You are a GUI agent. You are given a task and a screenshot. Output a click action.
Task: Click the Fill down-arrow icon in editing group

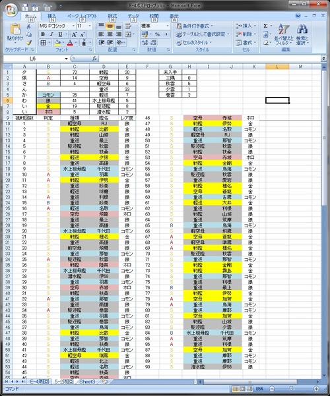pos(265,34)
